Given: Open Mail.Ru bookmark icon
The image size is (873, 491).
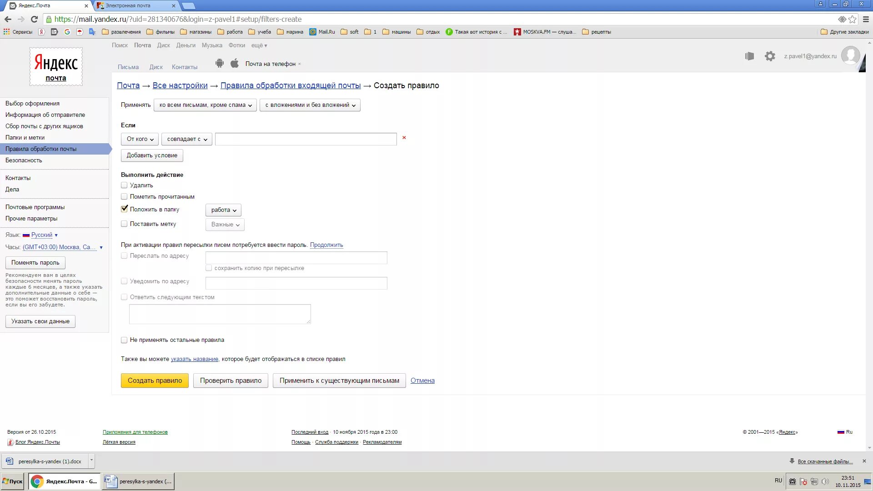Looking at the screenshot, I should coord(313,32).
